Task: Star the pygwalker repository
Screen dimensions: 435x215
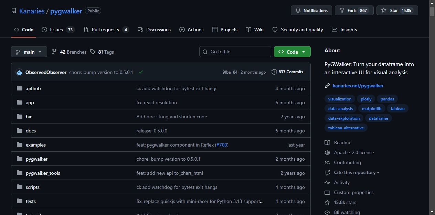Action: pyautogui.click(x=397, y=10)
